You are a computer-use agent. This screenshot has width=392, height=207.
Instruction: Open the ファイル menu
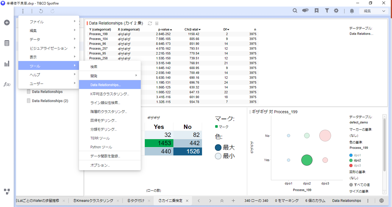49,22
